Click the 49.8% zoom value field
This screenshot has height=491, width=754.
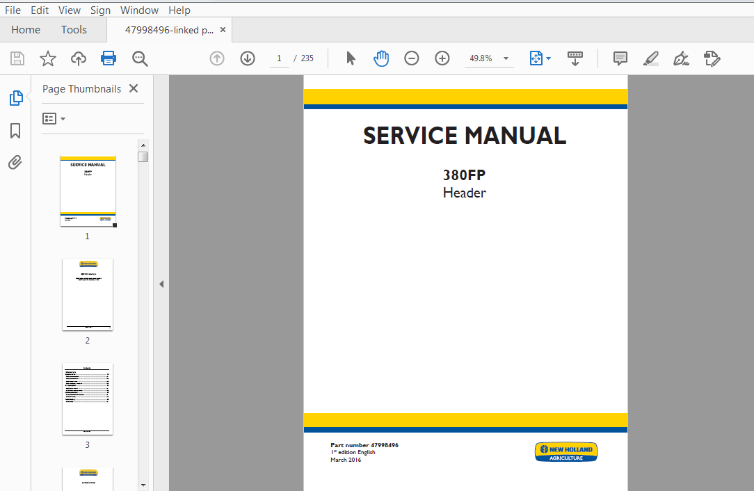[481, 58]
